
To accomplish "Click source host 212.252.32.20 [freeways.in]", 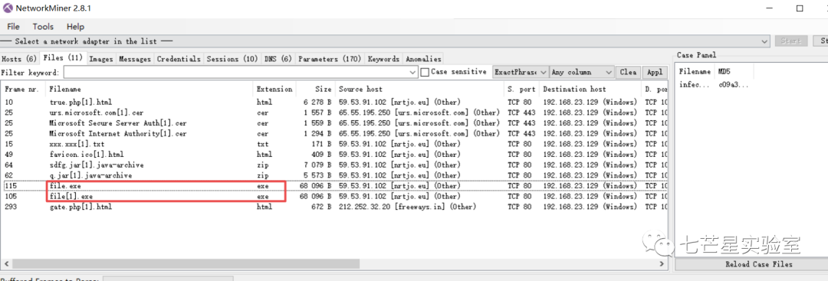I will [x=407, y=207].
